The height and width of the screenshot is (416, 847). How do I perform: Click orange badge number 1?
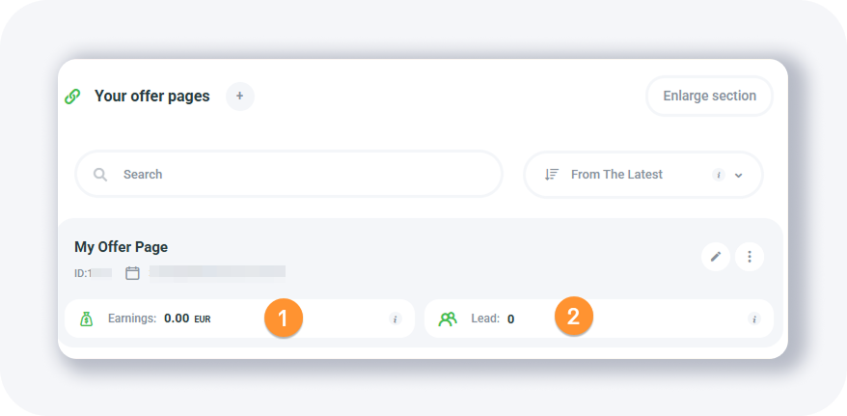[284, 318]
